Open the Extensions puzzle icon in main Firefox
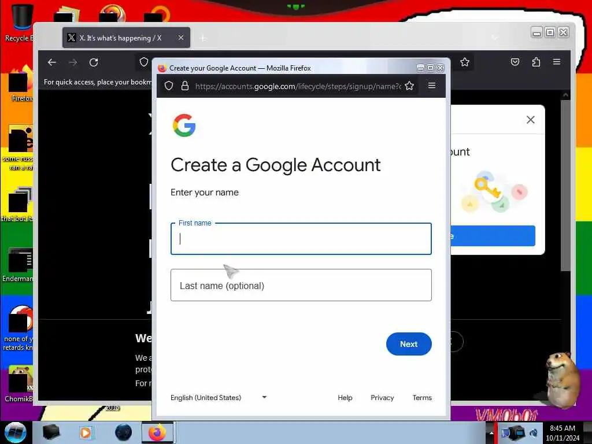The height and width of the screenshot is (444, 592). click(x=536, y=62)
